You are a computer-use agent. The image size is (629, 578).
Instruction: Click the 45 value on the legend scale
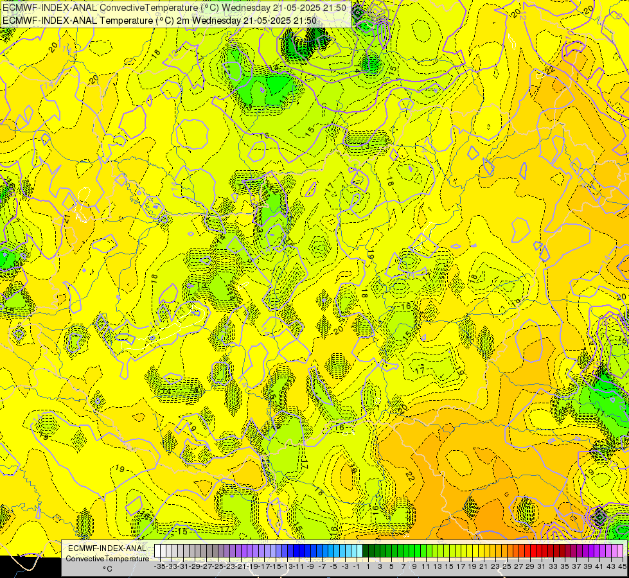(622, 566)
